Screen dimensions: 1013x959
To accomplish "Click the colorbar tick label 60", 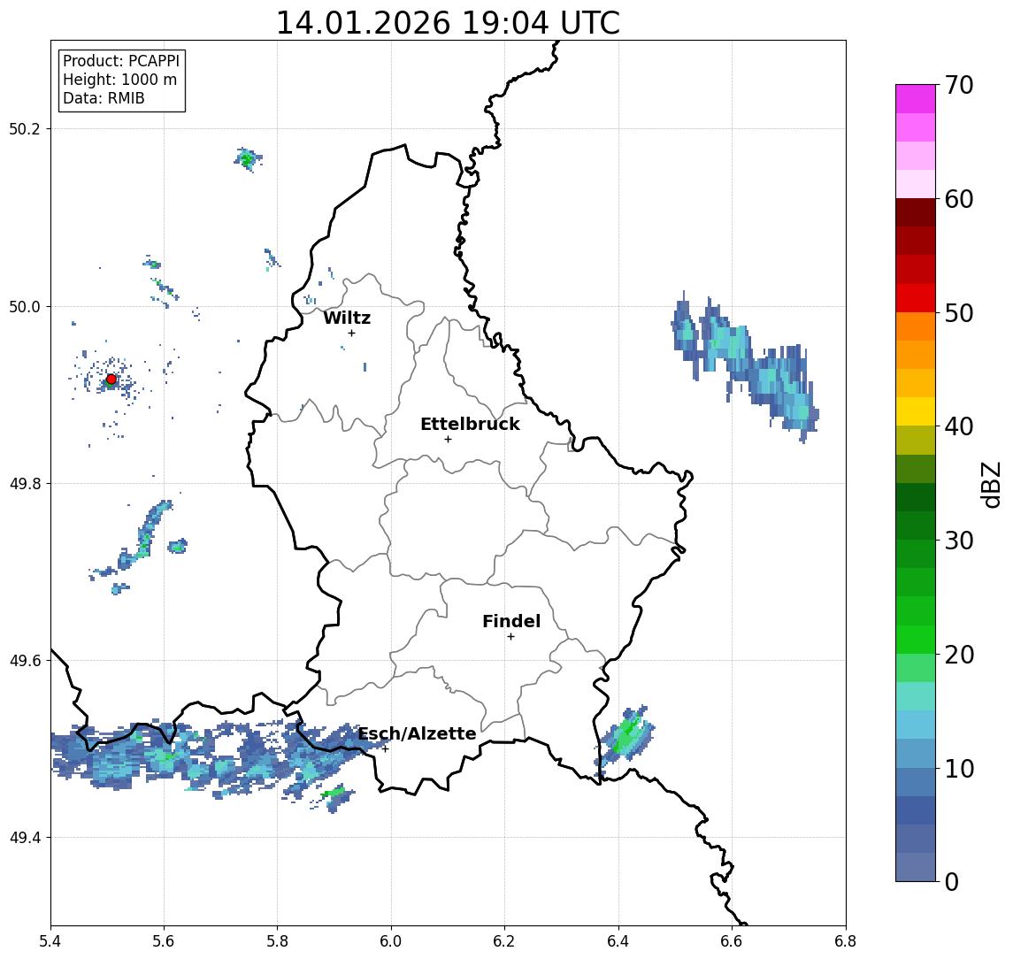I will click(x=959, y=199).
